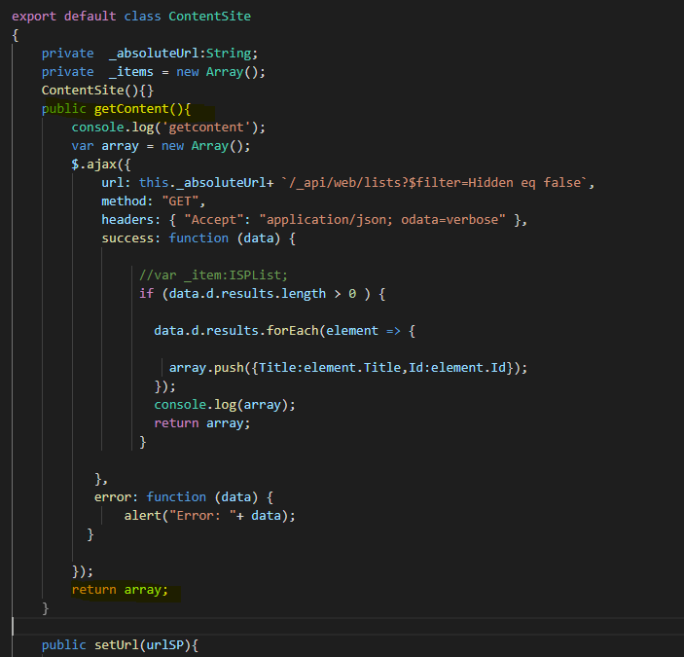This screenshot has width=684, height=657.
Task: Click the 'console.log(array);' statement
Action: click(x=225, y=405)
